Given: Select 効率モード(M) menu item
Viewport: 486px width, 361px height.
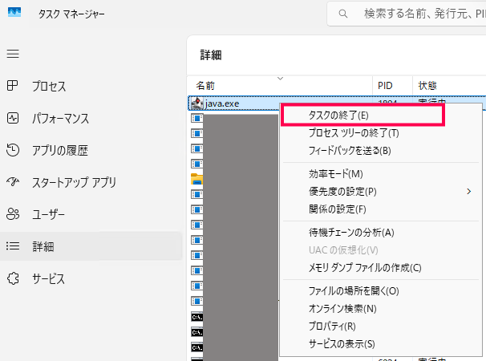Looking at the screenshot, I should pyautogui.click(x=336, y=174).
